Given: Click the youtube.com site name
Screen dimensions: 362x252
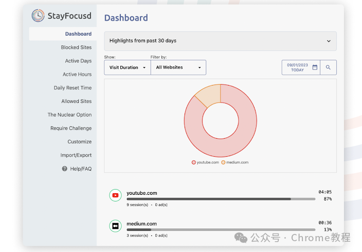Looking at the screenshot, I should pyautogui.click(x=142, y=193).
